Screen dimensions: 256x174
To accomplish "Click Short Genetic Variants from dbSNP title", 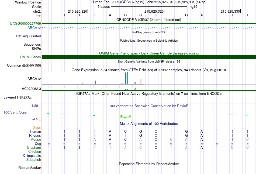I will [x=149, y=62].
